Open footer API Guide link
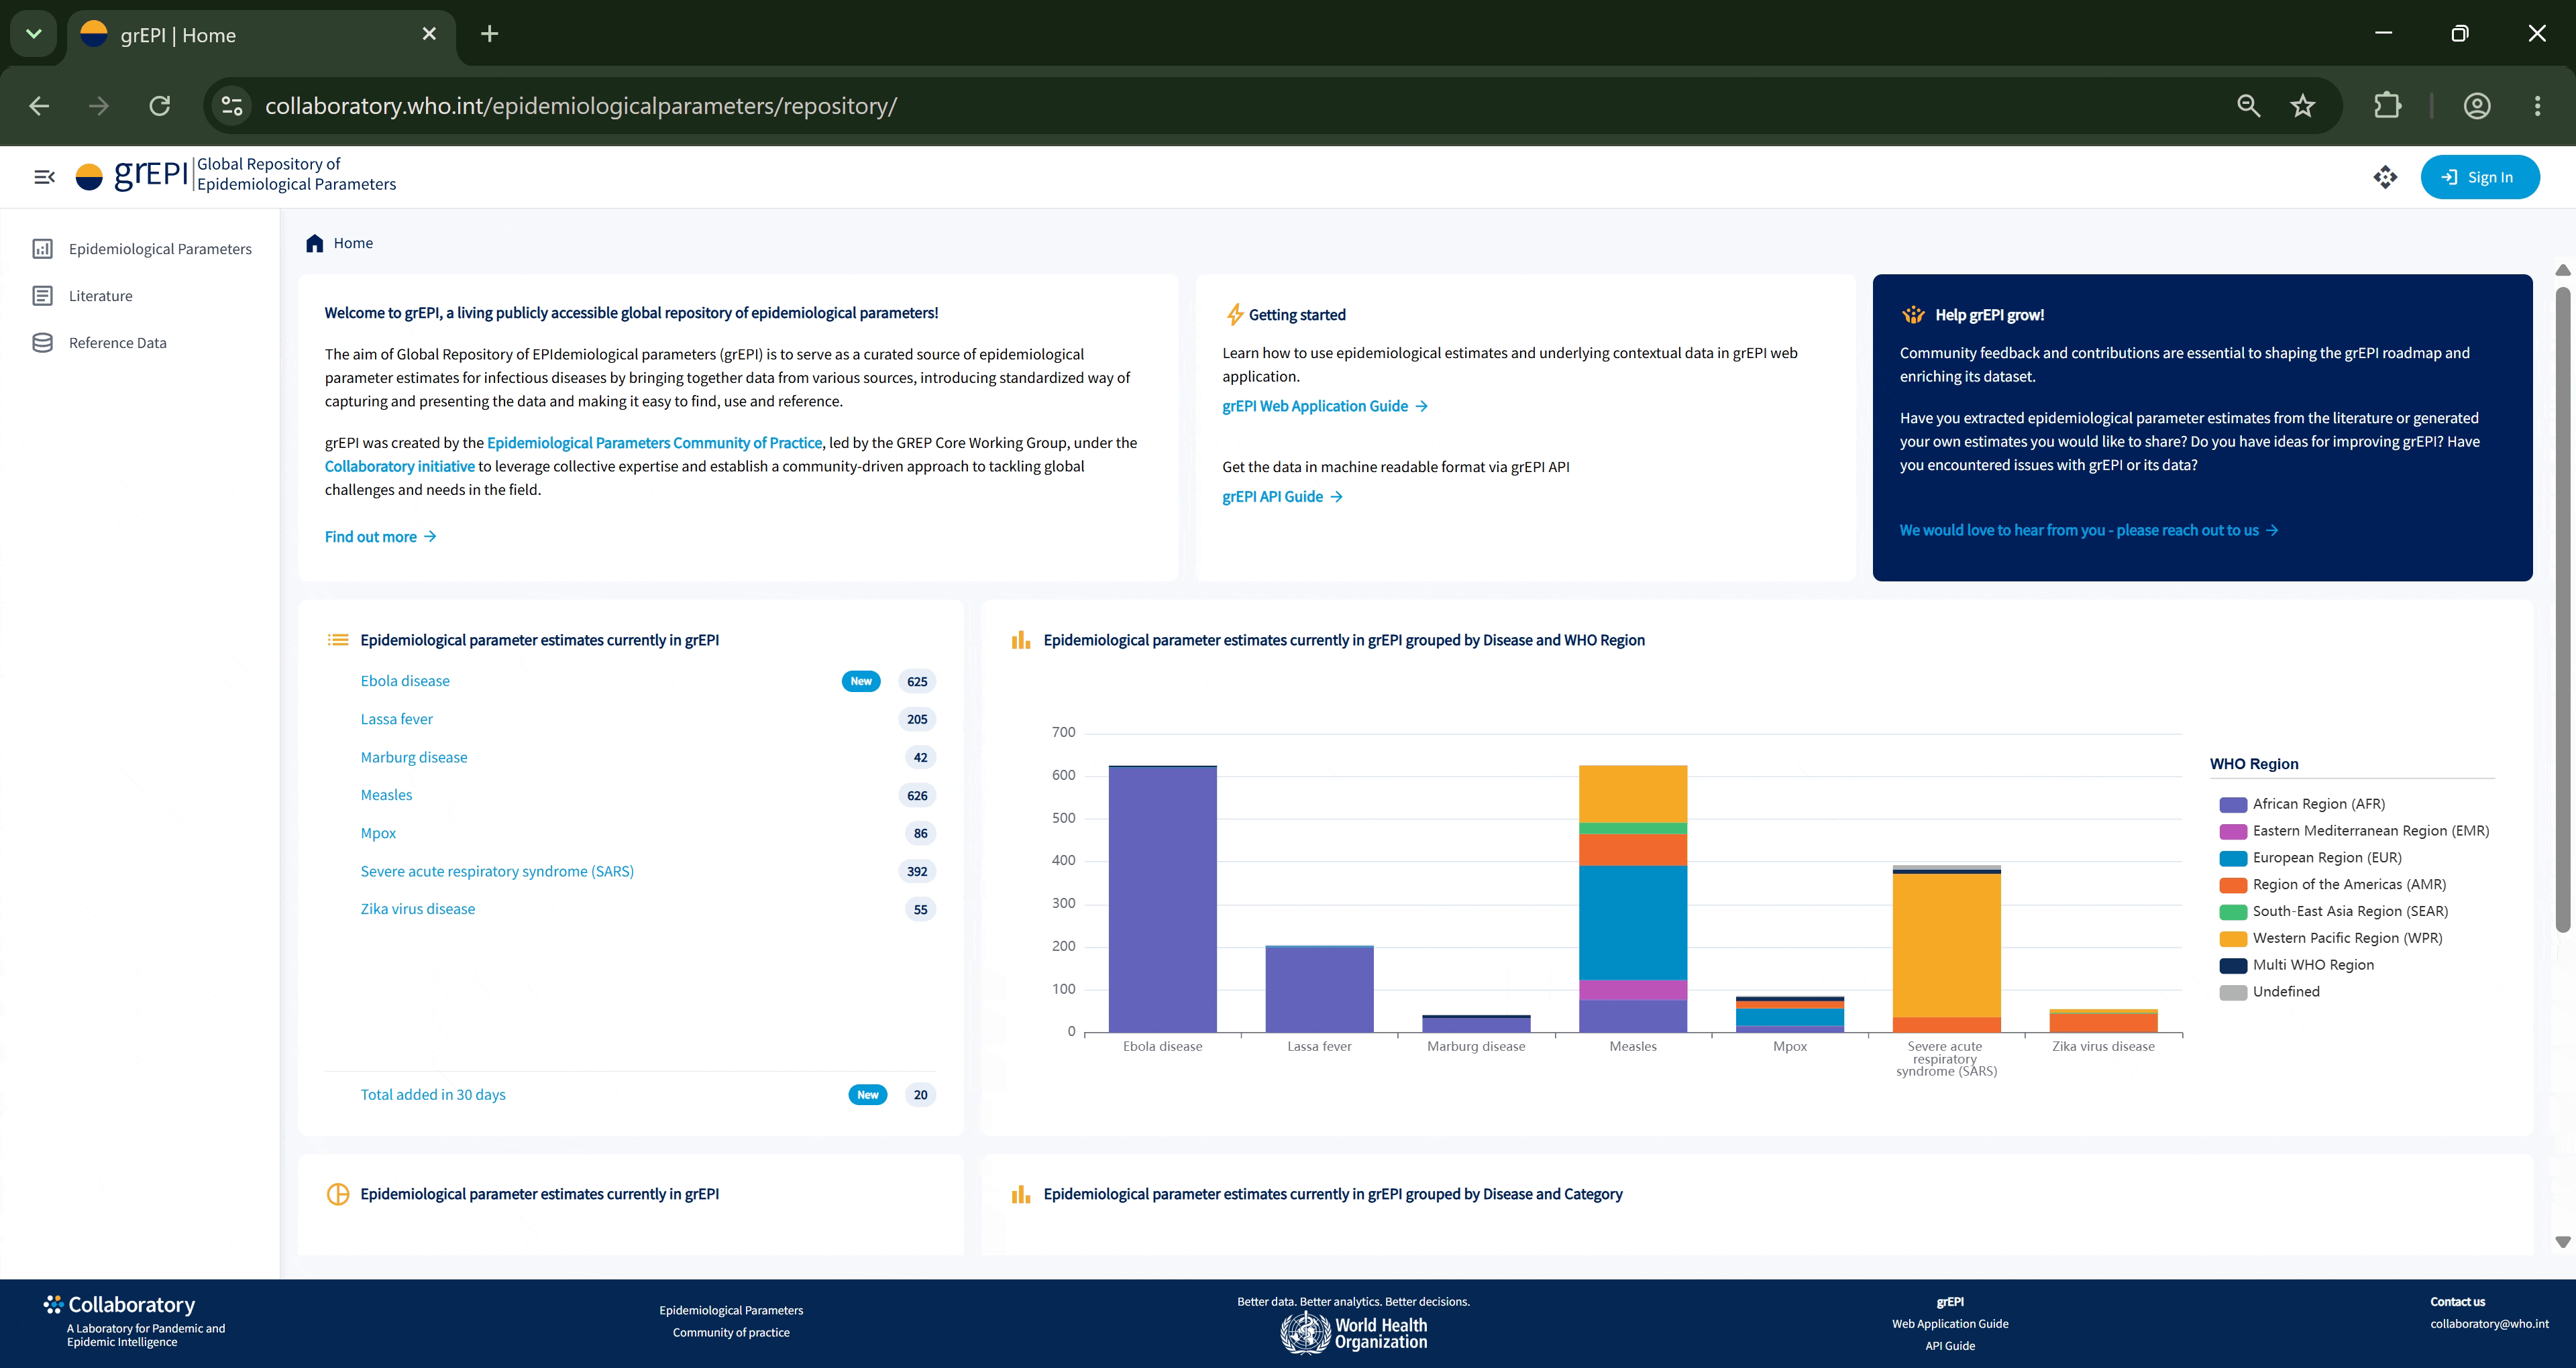2576x1368 pixels. click(1950, 1346)
